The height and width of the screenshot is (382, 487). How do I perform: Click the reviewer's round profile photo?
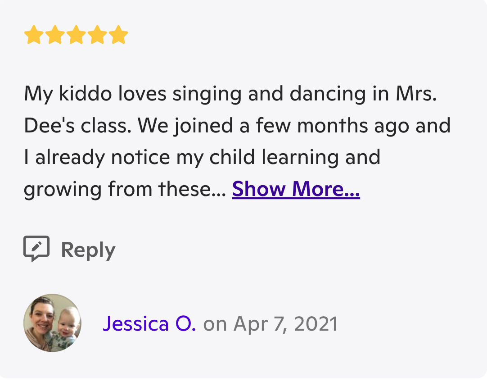(x=52, y=323)
